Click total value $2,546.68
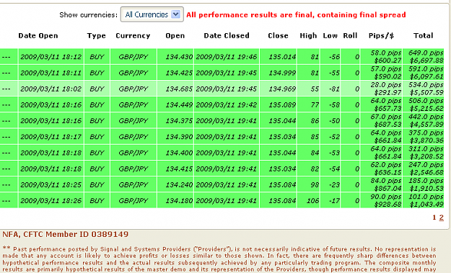 tap(426, 173)
